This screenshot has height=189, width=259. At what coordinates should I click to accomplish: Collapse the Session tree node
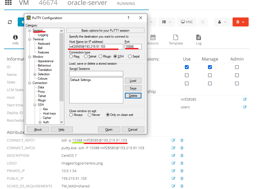pyautogui.click(x=29, y=31)
